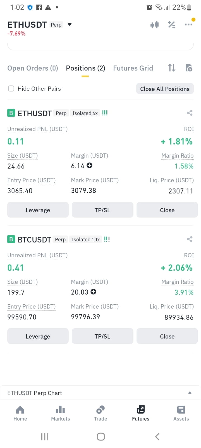Switch to the Open Orders tab
The image size is (201, 448).
point(33,68)
